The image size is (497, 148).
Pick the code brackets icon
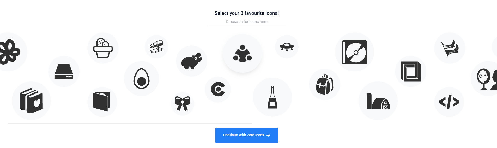[x=449, y=102]
